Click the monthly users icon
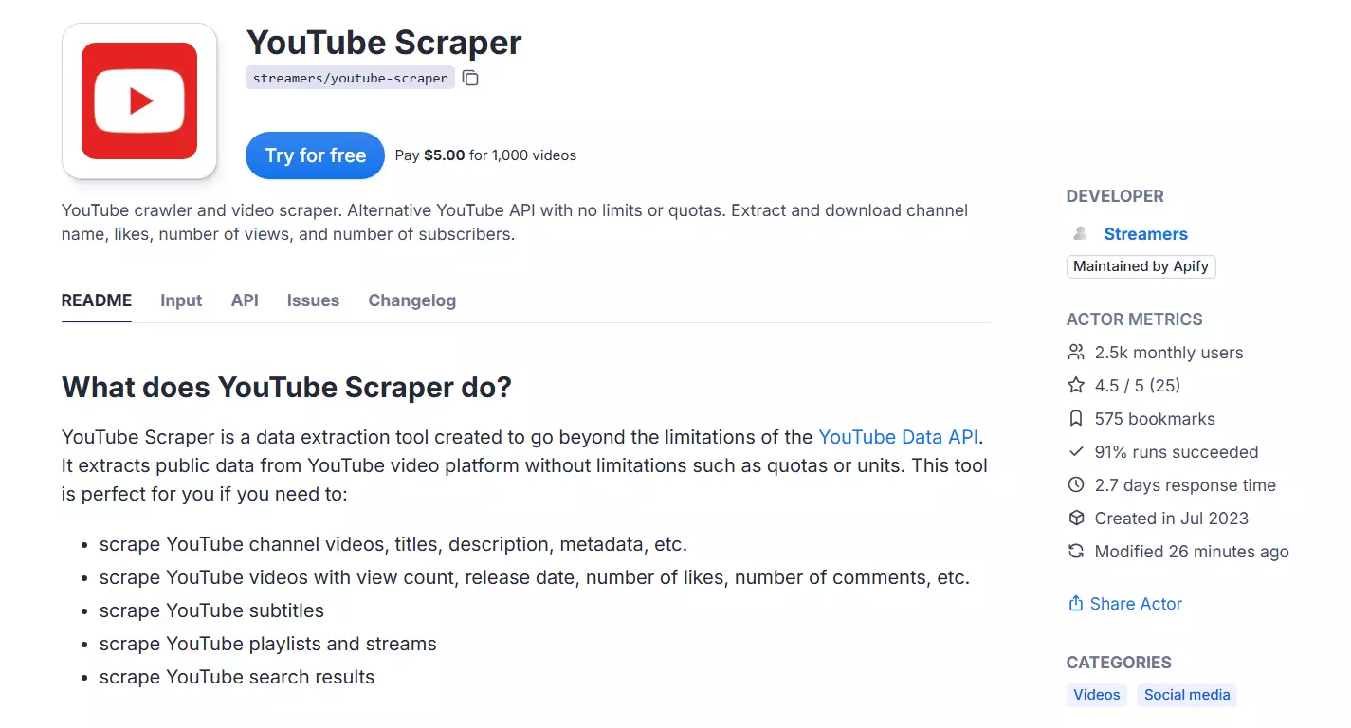The image size is (1351, 728). pyautogui.click(x=1075, y=352)
